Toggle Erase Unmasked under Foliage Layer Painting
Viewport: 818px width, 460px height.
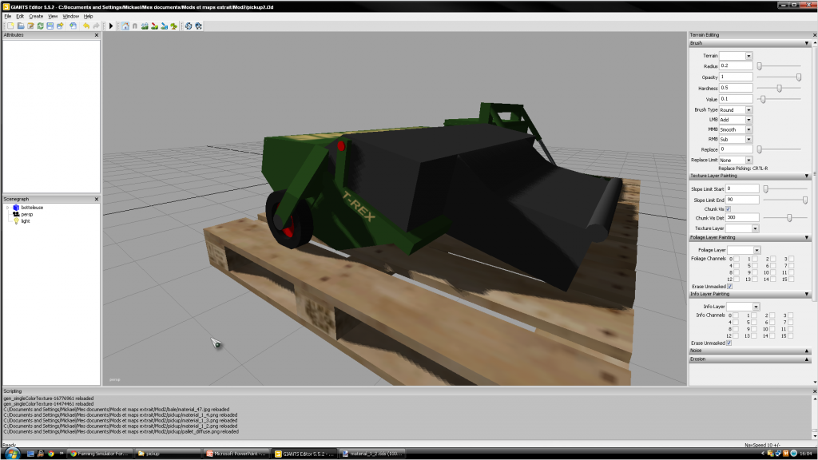click(x=730, y=287)
